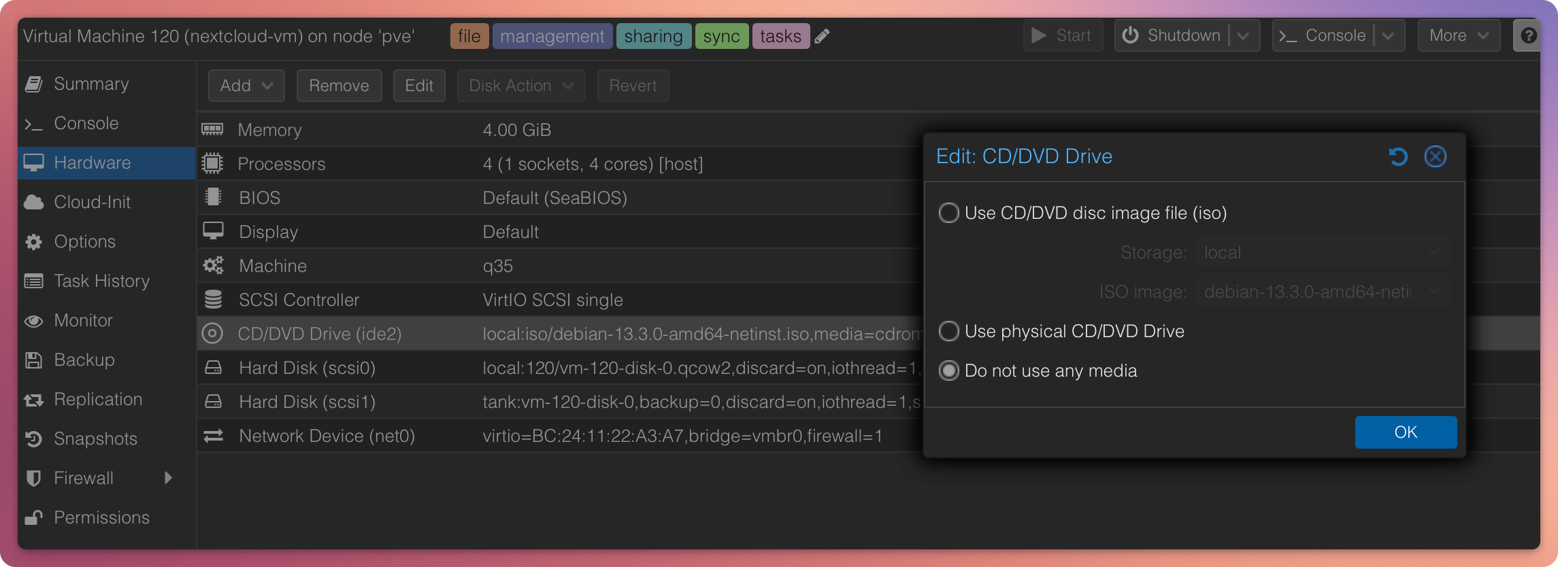The height and width of the screenshot is (567, 1558).
Task: Switch to the Summary view
Action: 91,84
